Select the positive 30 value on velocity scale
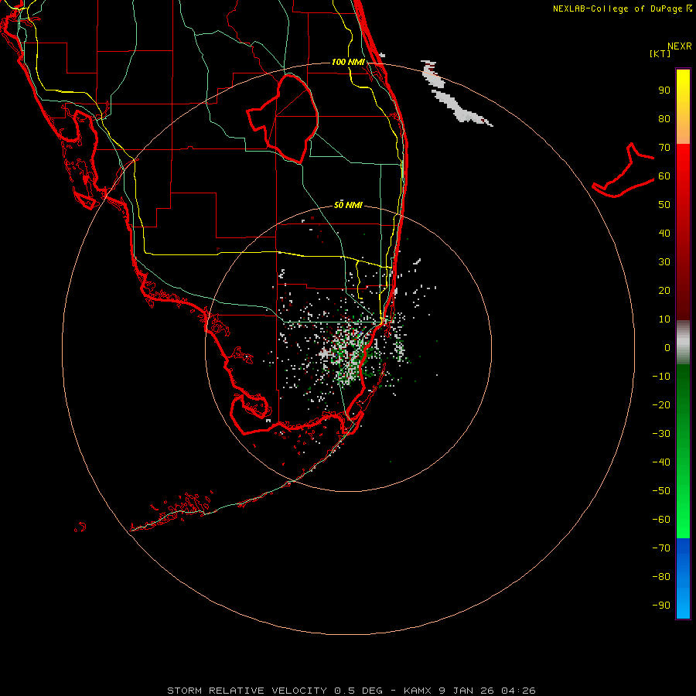Image resolution: width=696 pixels, height=696 pixels. coord(664,262)
